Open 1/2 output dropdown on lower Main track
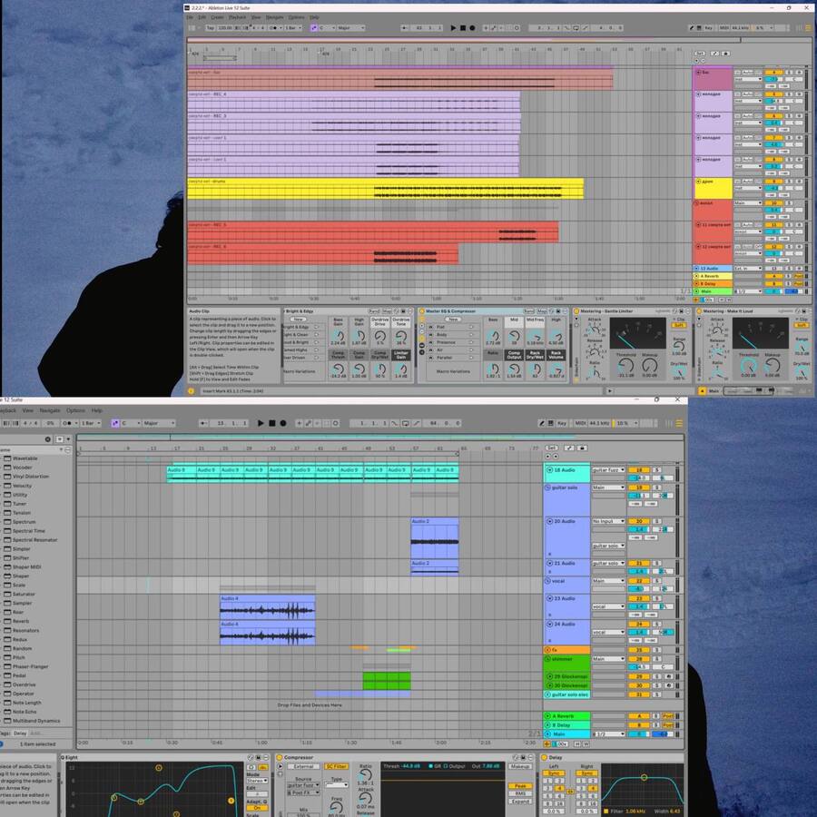Image resolution: width=817 pixels, height=817 pixels. tap(608, 734)
